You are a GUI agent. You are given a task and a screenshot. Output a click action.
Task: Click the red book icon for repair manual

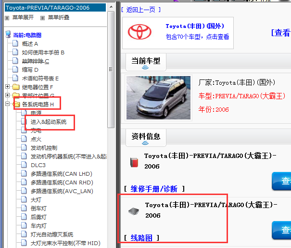134,163
